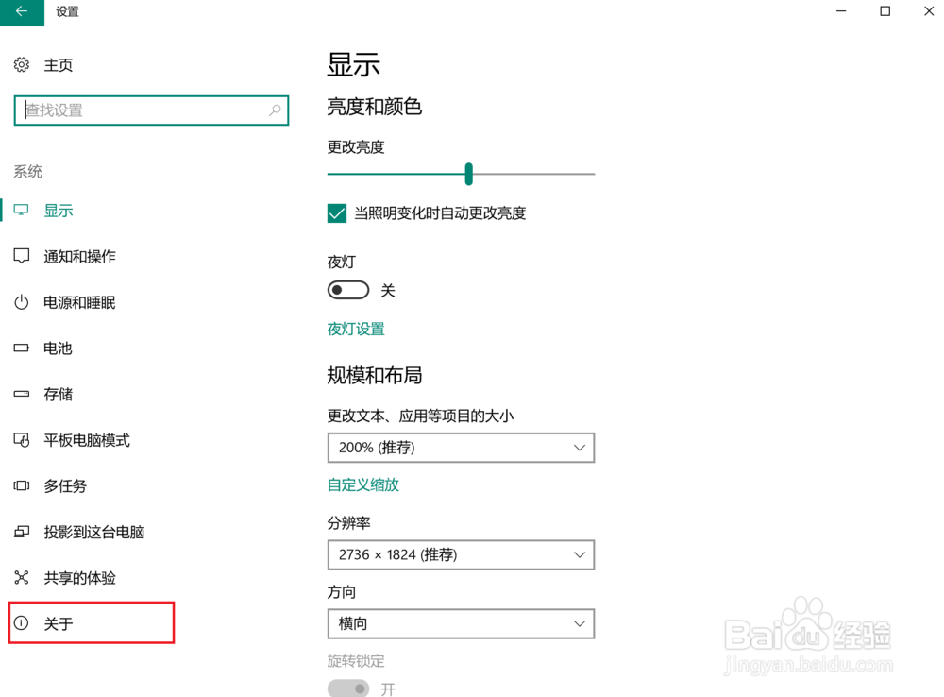Open the resolution dropdown

(461, 554)
